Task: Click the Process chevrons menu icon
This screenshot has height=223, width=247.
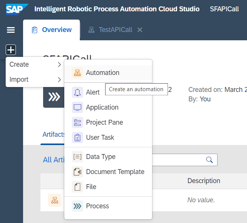Action: [77, 206]
